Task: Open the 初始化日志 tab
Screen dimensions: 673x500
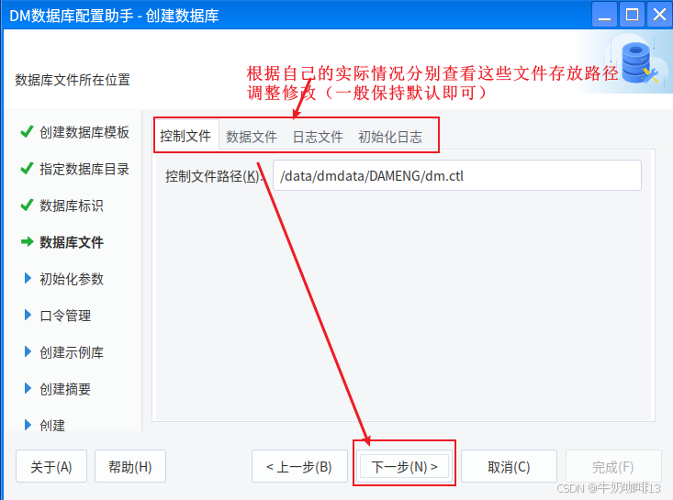Action: 390,137
